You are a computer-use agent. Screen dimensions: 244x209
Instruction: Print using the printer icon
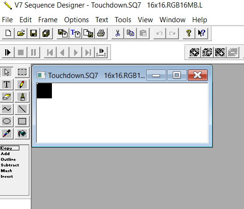[x=101, y=34]
